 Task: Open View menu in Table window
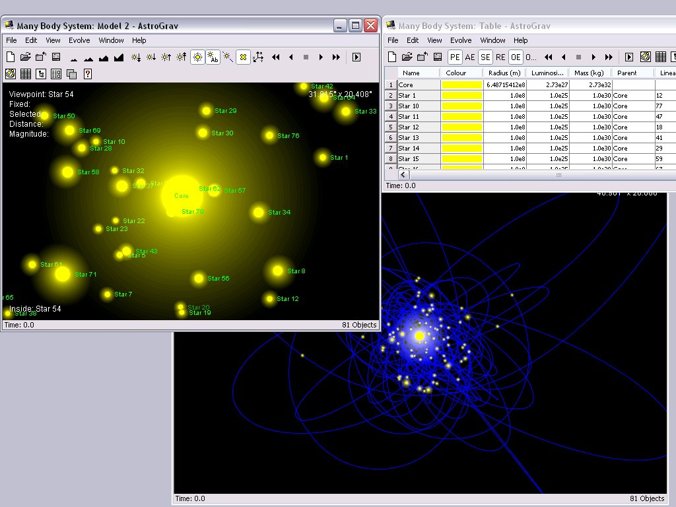coord(434,40)
